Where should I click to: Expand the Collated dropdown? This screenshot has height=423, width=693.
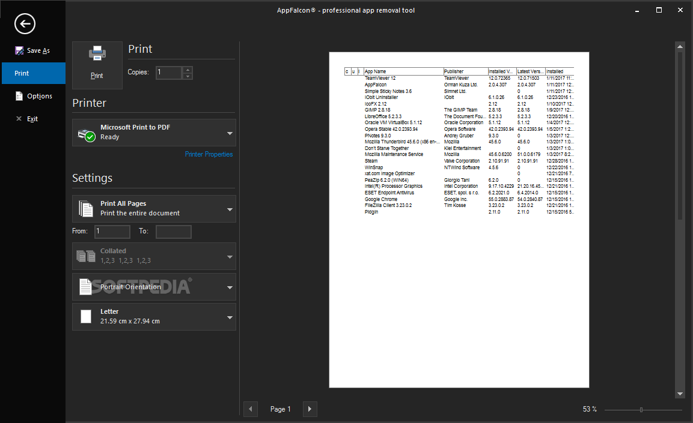(230, 257)
